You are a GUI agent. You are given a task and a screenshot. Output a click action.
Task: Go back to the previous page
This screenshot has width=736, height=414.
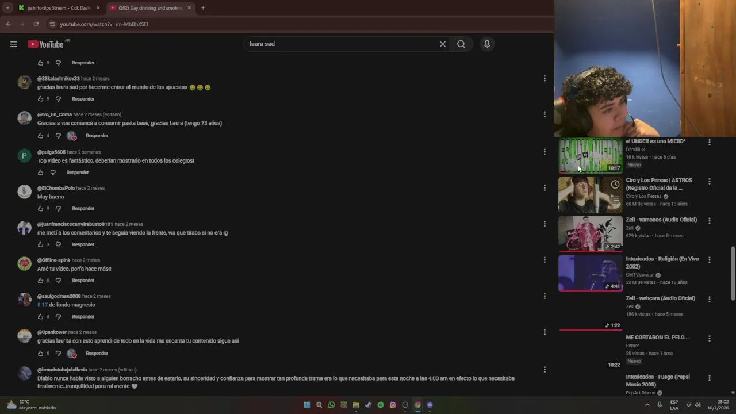[8, 24]
